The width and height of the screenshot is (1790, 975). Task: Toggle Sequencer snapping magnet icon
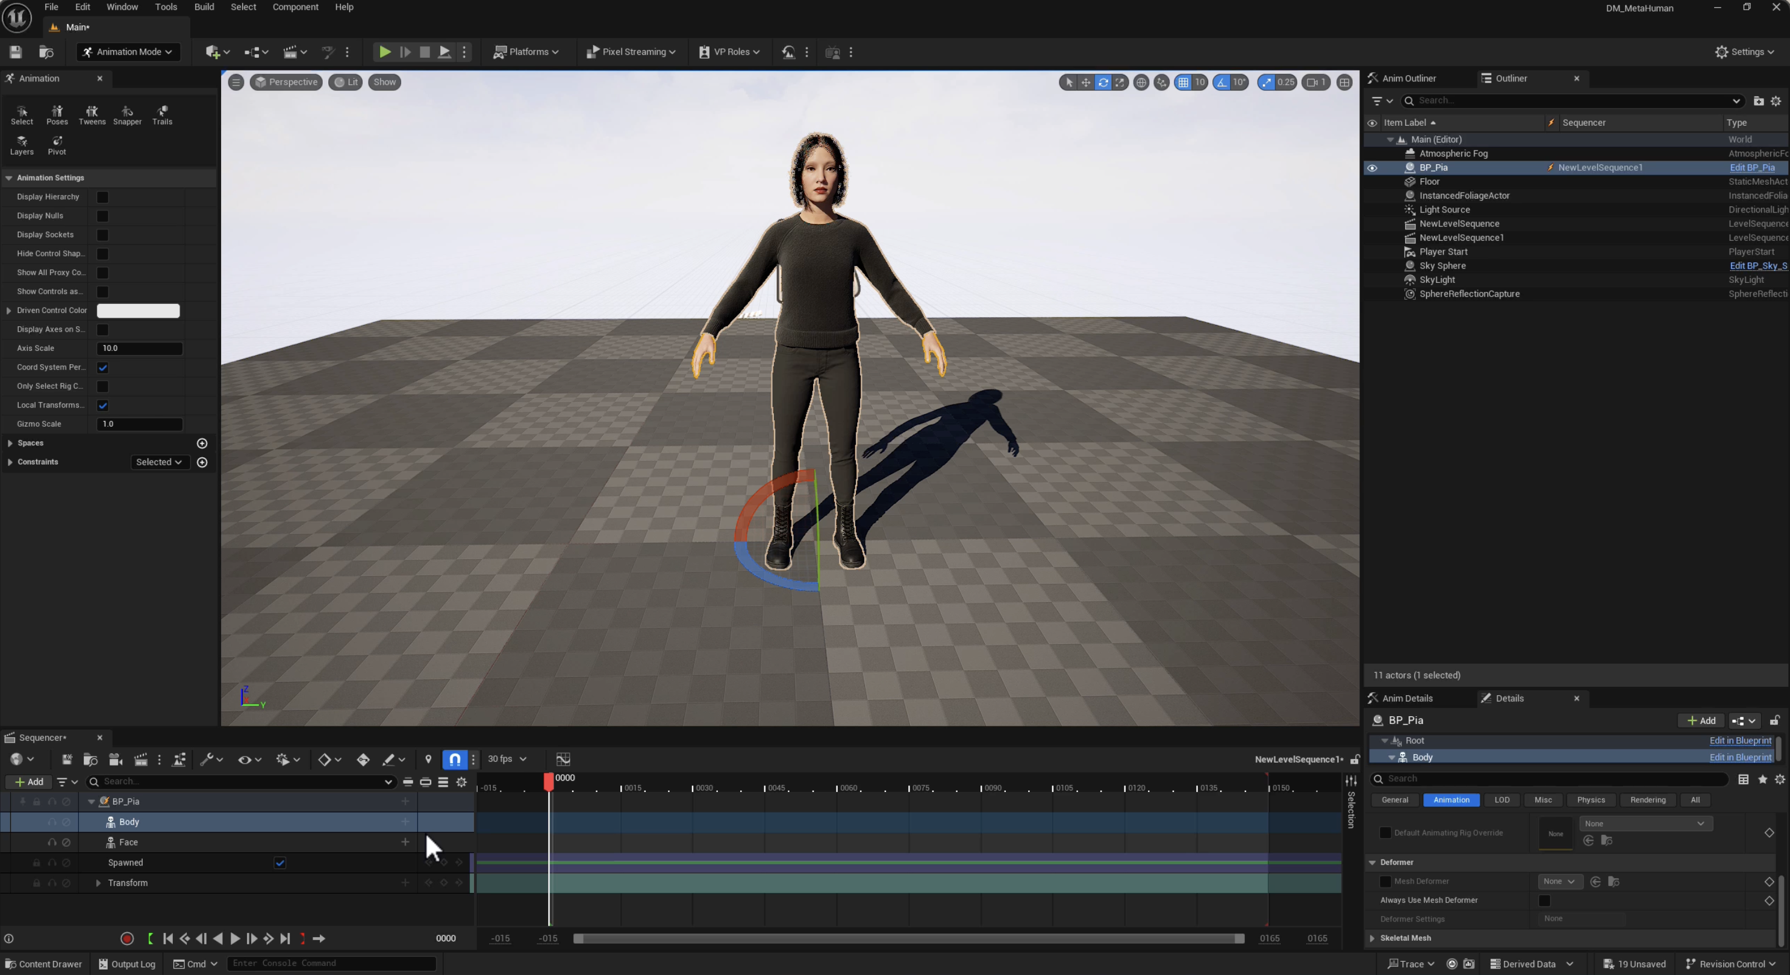coord(455,759)
